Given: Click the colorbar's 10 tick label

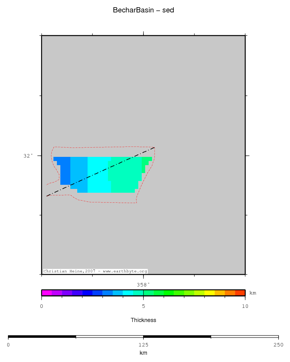Looking at the screenshot, I should pyautogui.click(x=245, y=306).
